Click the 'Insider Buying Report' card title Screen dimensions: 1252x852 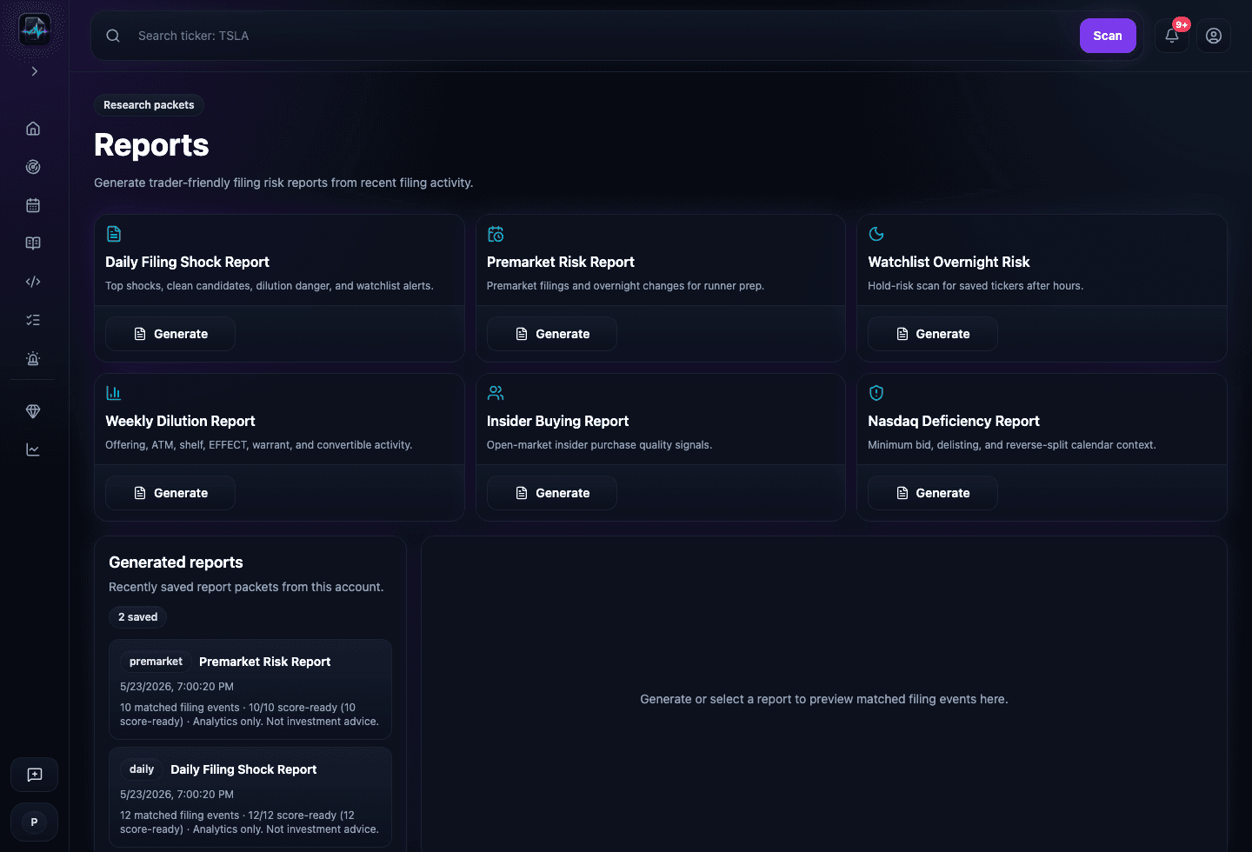pyautogui.click(x=557, y=421)
